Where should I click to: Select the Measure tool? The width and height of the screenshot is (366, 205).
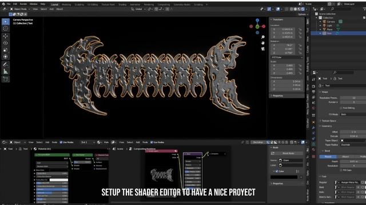(6, 72)
